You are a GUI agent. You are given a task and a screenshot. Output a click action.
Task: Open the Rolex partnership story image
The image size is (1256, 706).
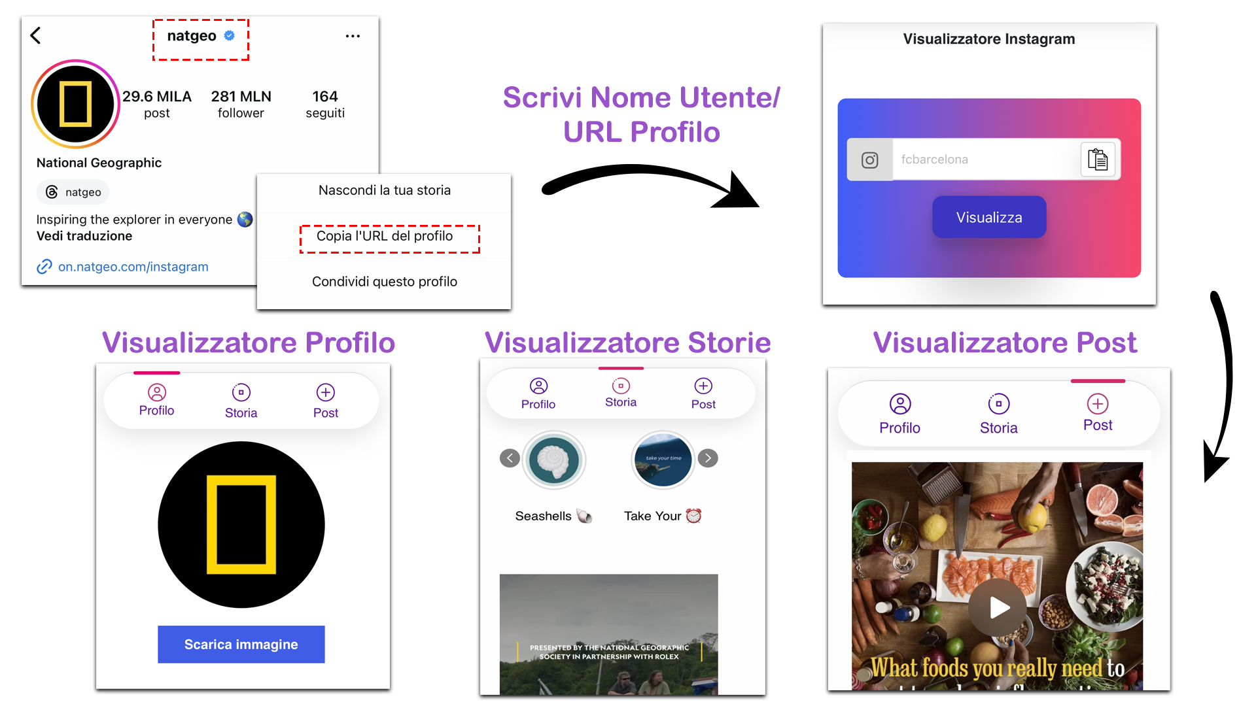[x=609, y=634]
